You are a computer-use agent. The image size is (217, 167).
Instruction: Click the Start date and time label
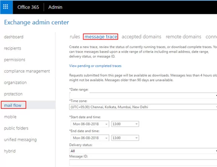click(x=85, y=117)
